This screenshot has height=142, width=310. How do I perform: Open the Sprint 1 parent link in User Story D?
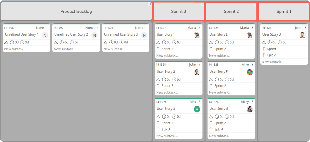point(273,49)
